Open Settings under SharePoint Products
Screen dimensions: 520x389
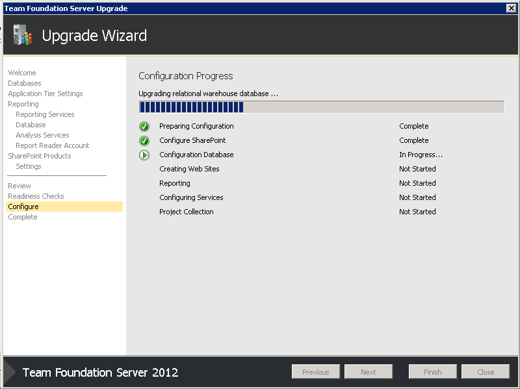[x=29, y=166]
